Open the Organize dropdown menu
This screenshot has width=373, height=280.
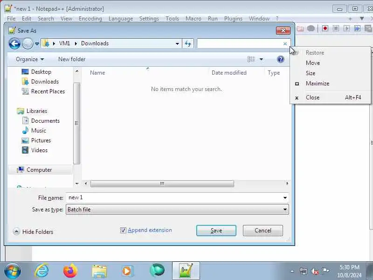(x=30, y=59)
